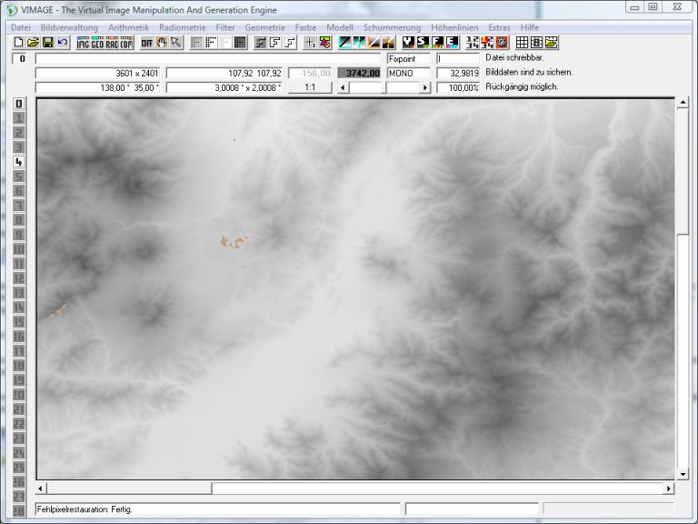Activate the hand pan tool
The height and width of the screenshot is (524, 698).
point(162,43)
